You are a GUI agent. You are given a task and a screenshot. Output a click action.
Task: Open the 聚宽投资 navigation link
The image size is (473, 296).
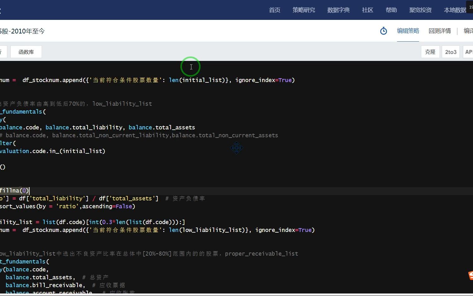pyautogui.click(x=420, y=10)
